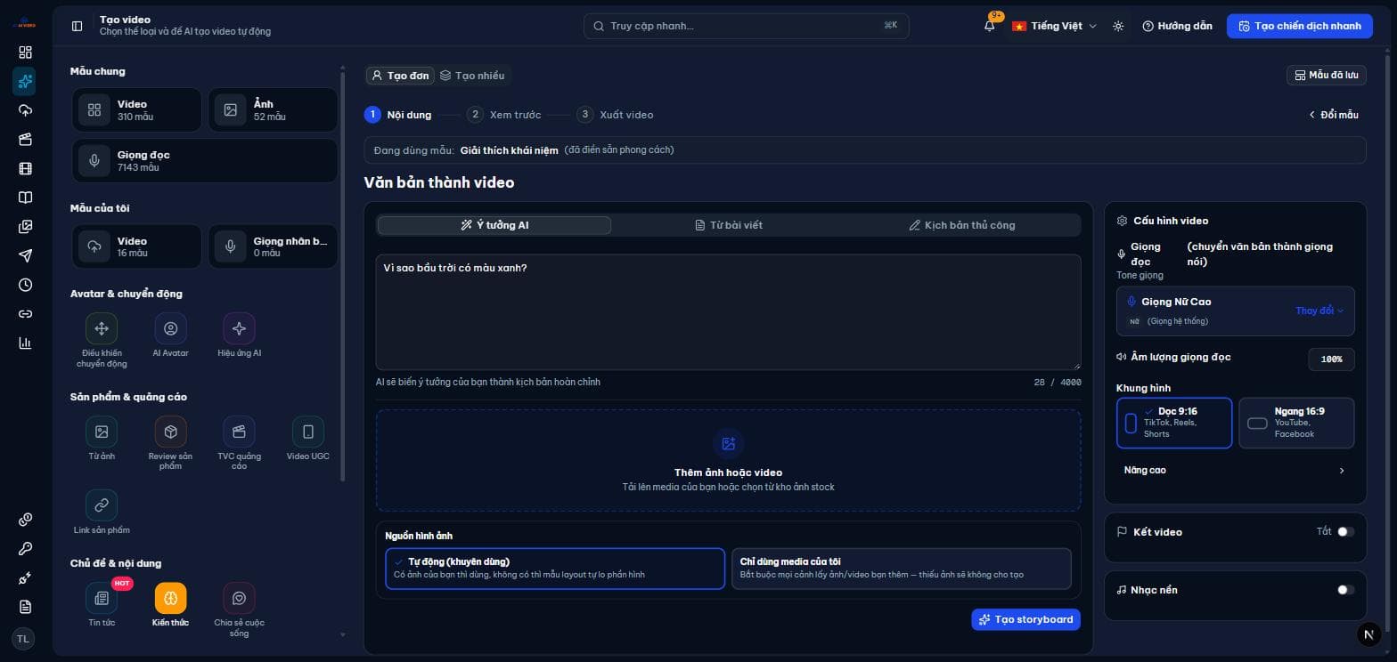The image size is (1397, 662).
Task: Switch to Tạo nhiều mode
Action: pyautogui.click(x=472, y=76)
